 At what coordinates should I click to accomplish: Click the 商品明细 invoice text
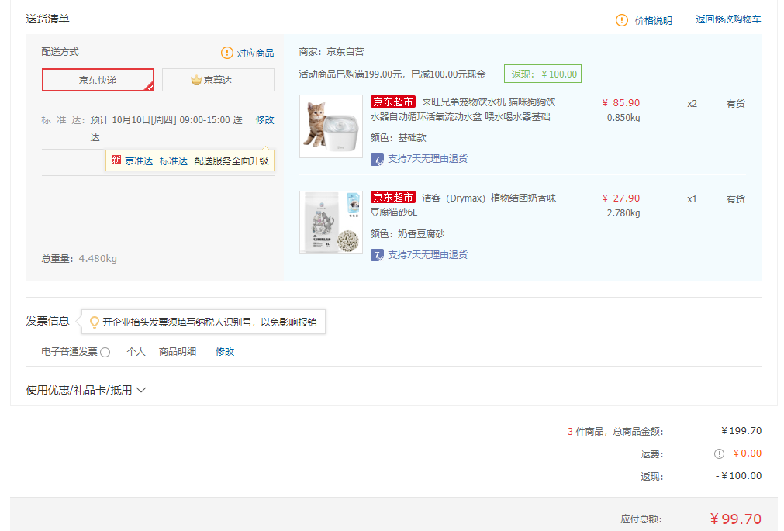[x=178, y=352]
